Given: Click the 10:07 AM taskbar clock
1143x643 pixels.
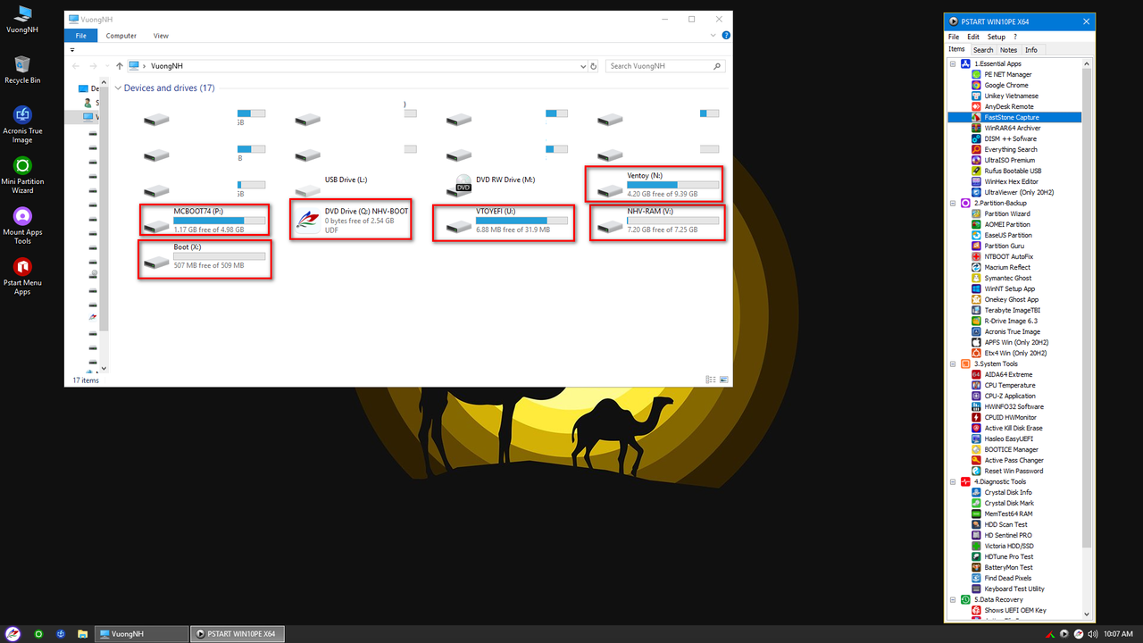Looking at the screenshot, I should click(x=1118, y=634).
